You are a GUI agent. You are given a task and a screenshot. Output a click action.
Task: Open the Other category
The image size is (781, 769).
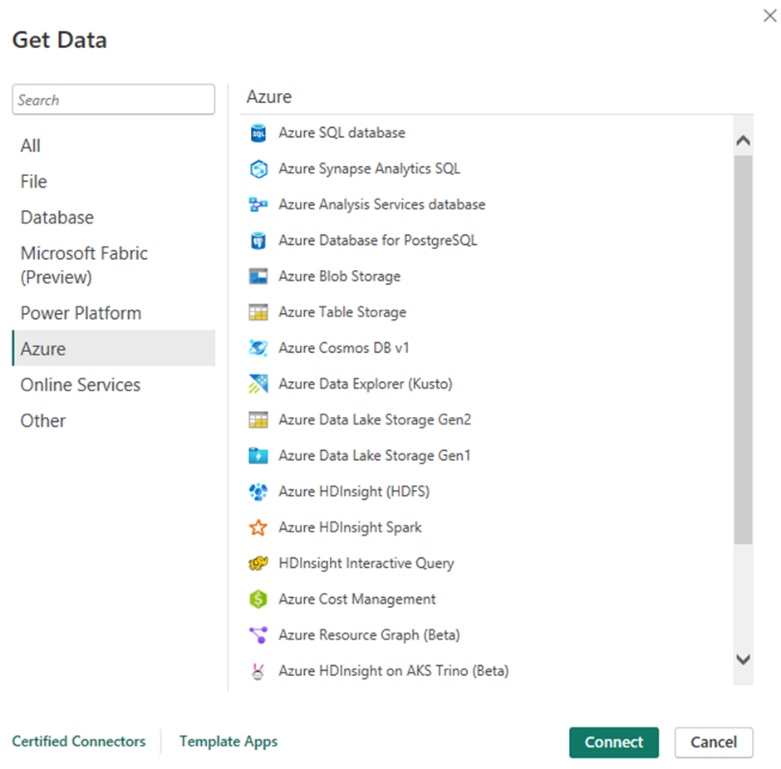tap(114, 420)
